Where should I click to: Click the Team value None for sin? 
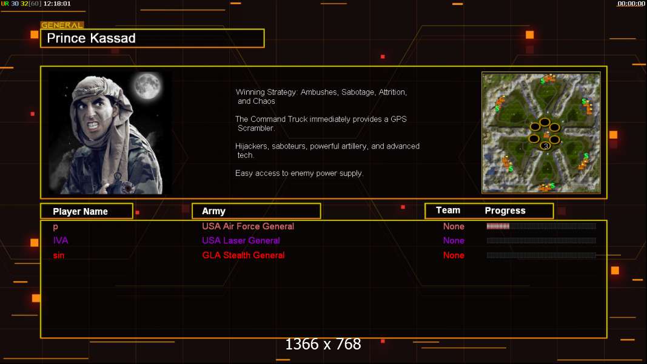click(454, 255)
